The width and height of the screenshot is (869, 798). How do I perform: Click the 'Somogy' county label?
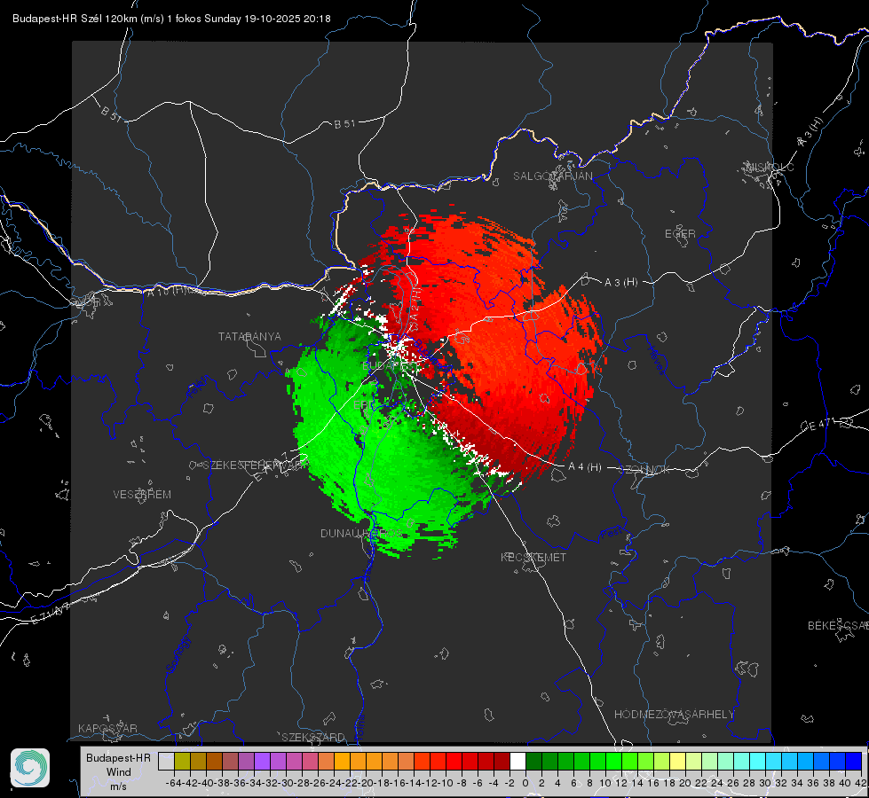178,655
